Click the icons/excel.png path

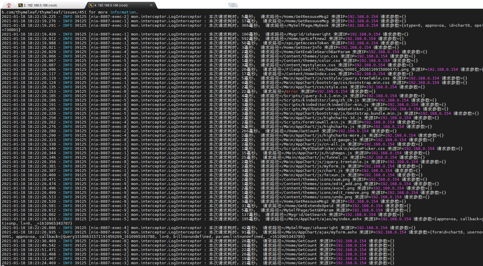pyautogui.click(x=319, y=188)
